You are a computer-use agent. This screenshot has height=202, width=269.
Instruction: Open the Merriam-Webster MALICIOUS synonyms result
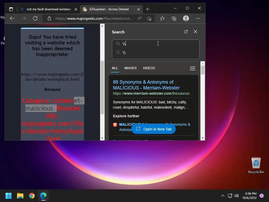click(146, 85)
